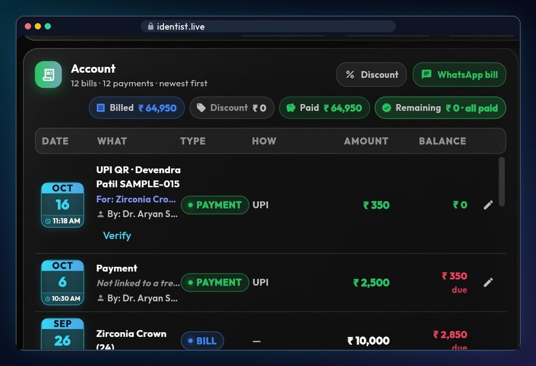
Task: Click the ₹0 balance on Oct 16 row
Action: click(460, 205)
